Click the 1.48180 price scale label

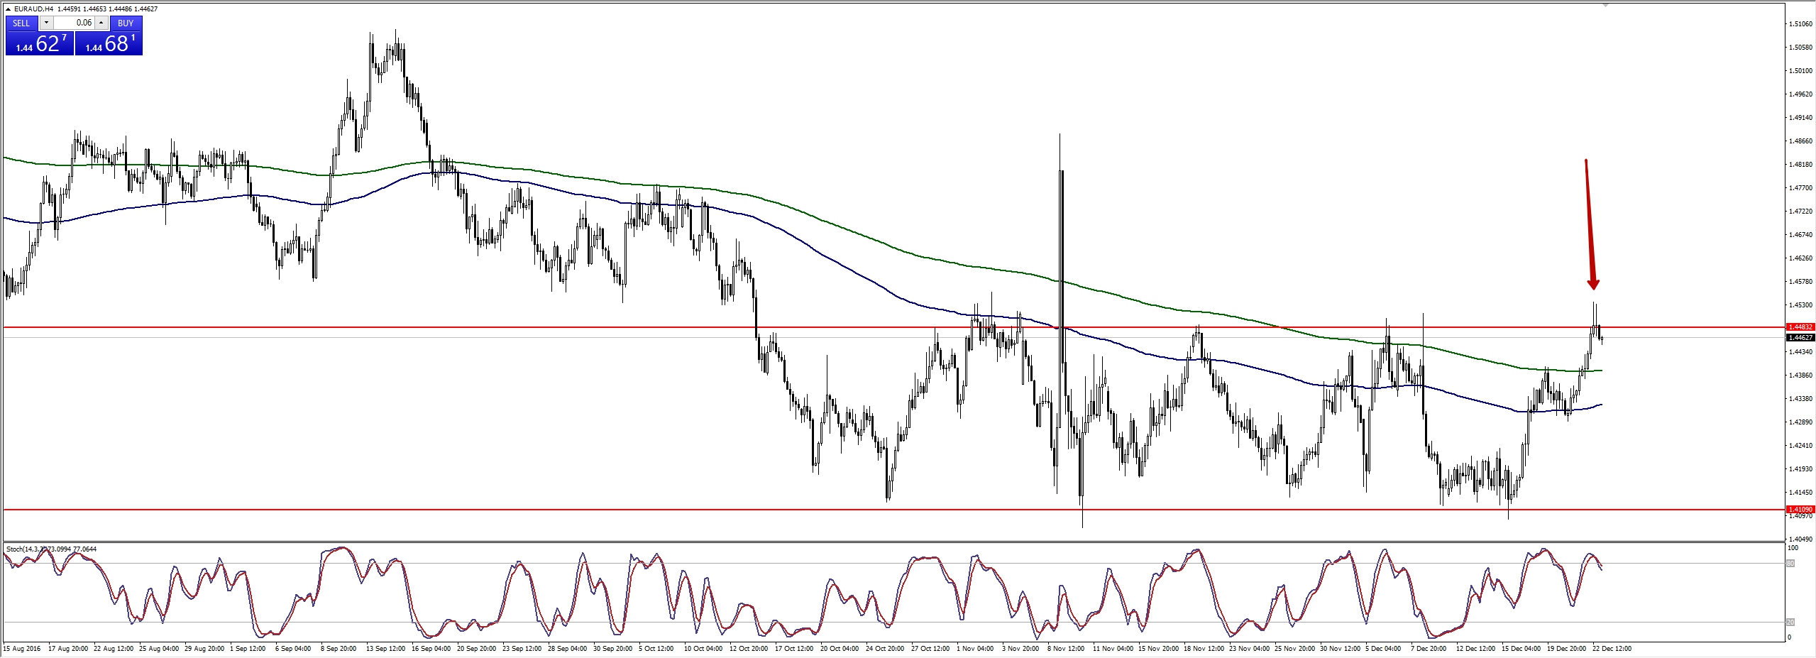click(x=1801, y=165)
